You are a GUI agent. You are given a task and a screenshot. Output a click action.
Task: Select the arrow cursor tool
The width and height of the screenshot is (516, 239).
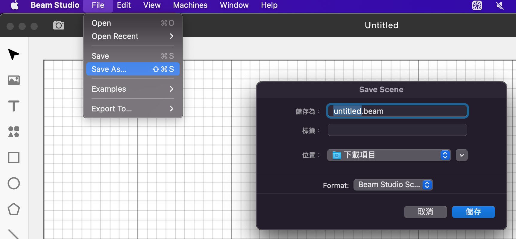[14, 55]
